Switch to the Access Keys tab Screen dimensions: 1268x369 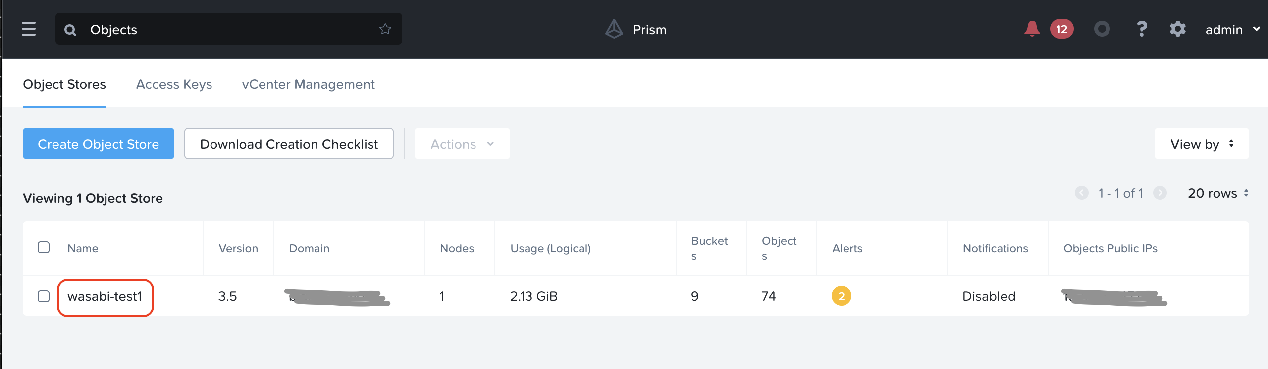pyautogui.click(x=174, y=84)
